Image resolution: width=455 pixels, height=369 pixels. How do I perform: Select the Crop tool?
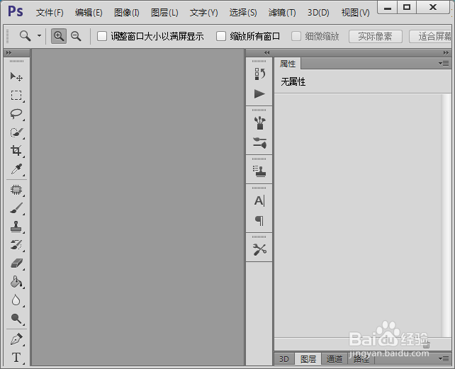(x=16, y=151)
